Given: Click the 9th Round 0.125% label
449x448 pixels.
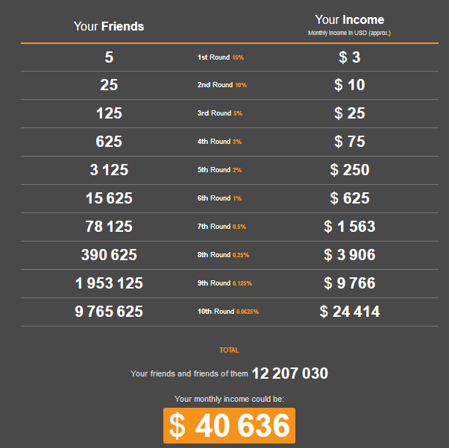Looking at the screenshot, I should [x=224, y=283].
